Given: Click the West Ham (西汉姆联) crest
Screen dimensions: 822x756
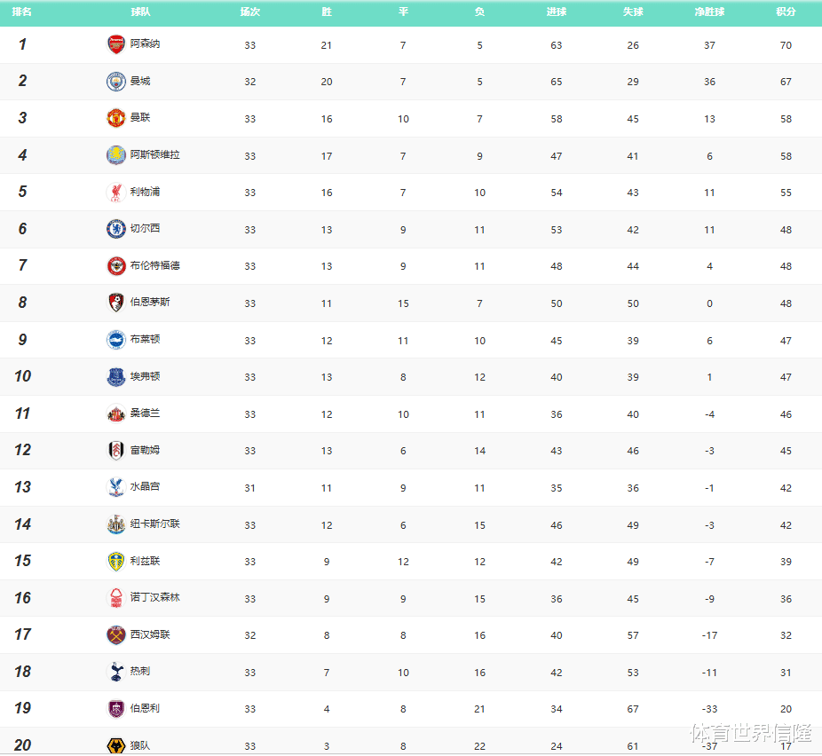Looking at the screenshot, I should (x=116, y=635).
